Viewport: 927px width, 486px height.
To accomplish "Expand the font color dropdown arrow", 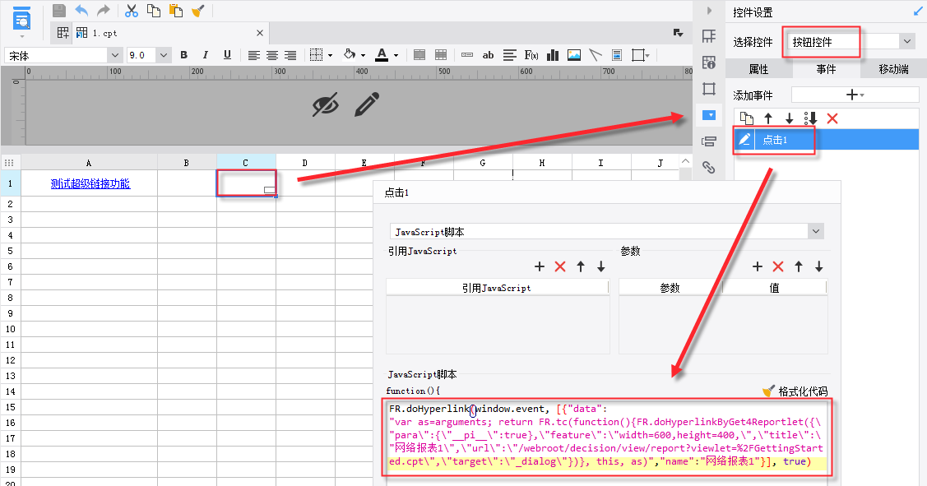I will click(396, 56).
